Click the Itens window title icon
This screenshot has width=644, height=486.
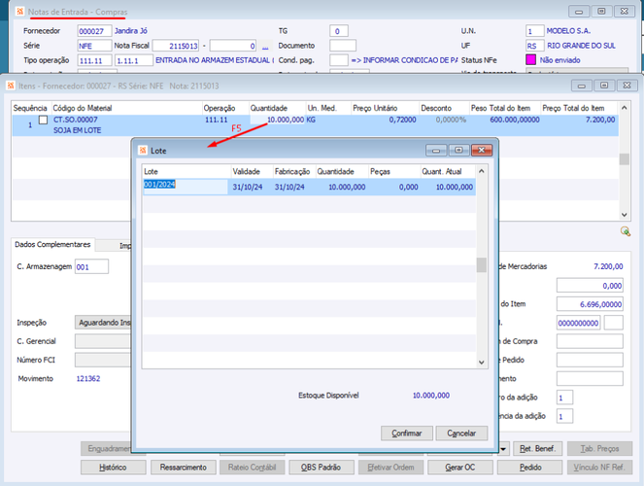point(11,86)
